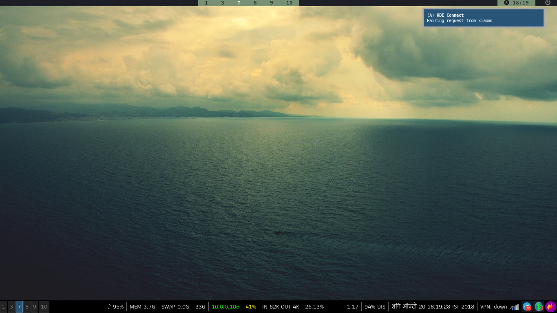Select highlighted workspace 7 in bottom bar
This screenshot has height=313, width=557.
(x=19, y=306)
